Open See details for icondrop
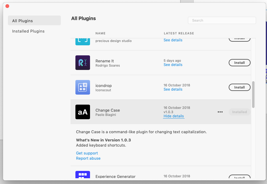267x184 pixels. click(x=173, y=89)
